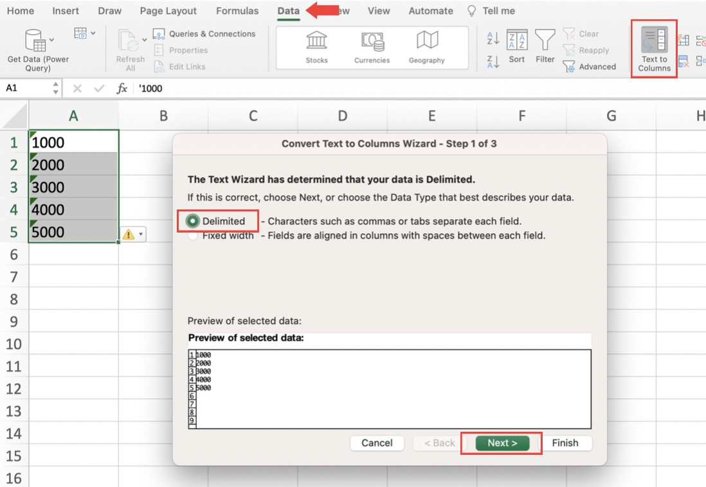Click the error warning icon beside A5
Screen dimensions: 706x487
[x=129, y=235]
